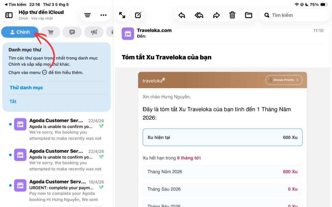Click the Traveloka.com sender avatar
The image size is (332, 207).
[x=128, y=34]
